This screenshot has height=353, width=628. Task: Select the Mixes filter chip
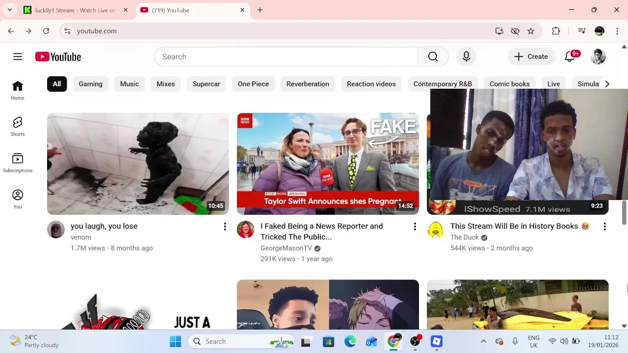click(166, 84)
